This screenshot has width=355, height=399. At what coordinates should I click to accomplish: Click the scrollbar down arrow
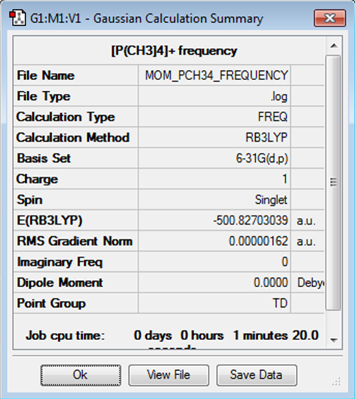pos(334,340)
